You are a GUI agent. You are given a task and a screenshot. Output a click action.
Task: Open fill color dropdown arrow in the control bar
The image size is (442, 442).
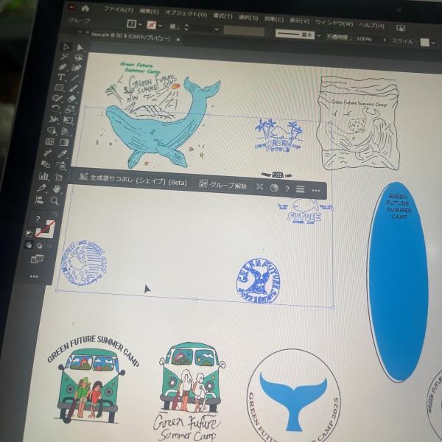pos(140,25)
